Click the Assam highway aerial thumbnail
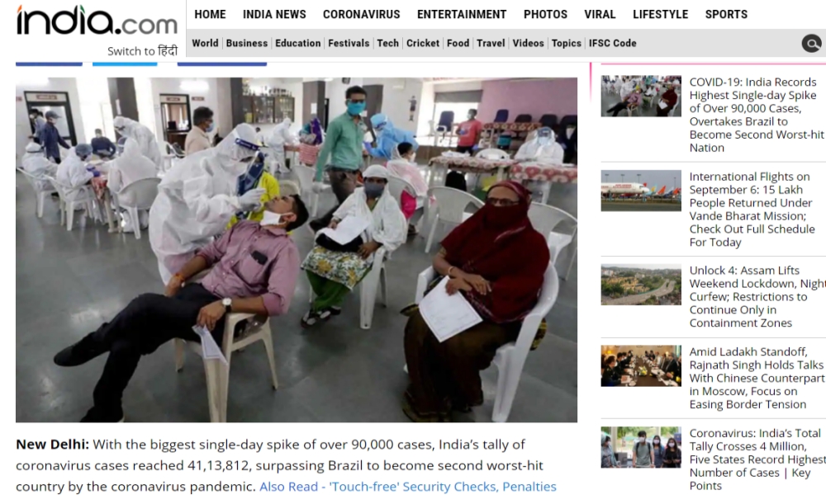This screenshot has height=495, width=826. pyautogui.click(x=641, y=285)
